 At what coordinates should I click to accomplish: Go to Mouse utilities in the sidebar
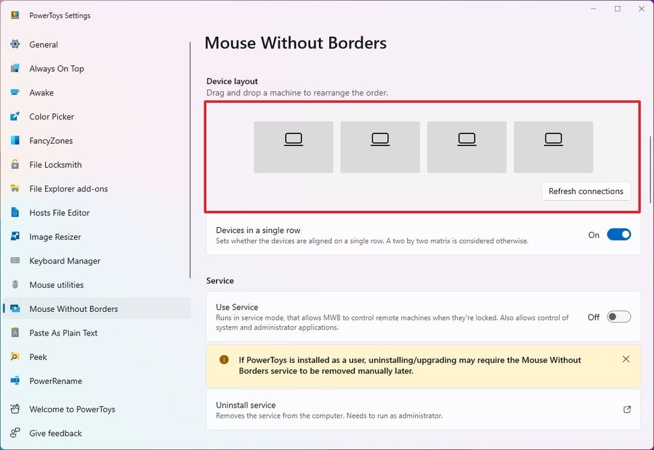click(57, 285)
